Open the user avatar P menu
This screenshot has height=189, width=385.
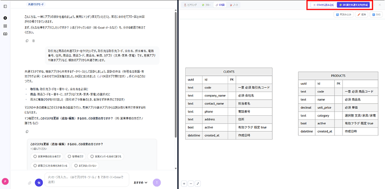[5, 182]
